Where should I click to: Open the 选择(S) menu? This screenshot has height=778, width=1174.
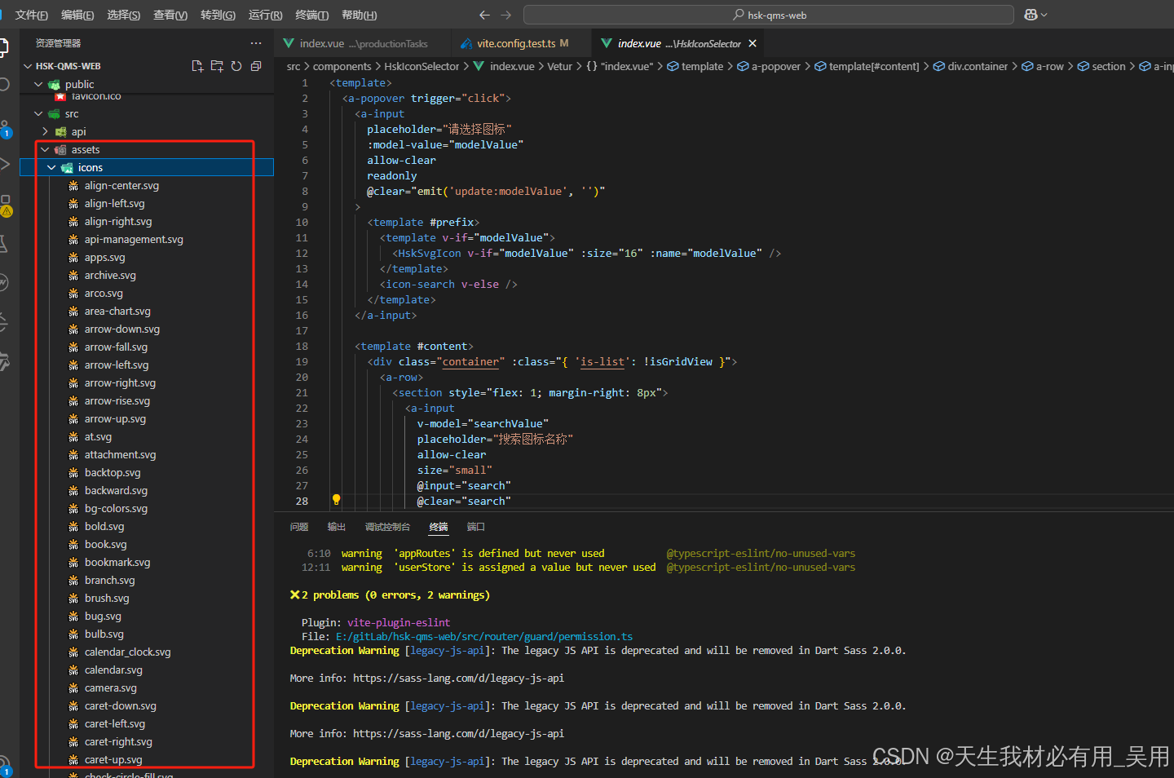tap(124, 15)
